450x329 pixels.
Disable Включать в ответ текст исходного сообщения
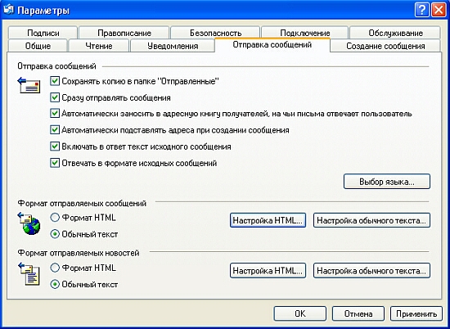[x=55, y=146]
